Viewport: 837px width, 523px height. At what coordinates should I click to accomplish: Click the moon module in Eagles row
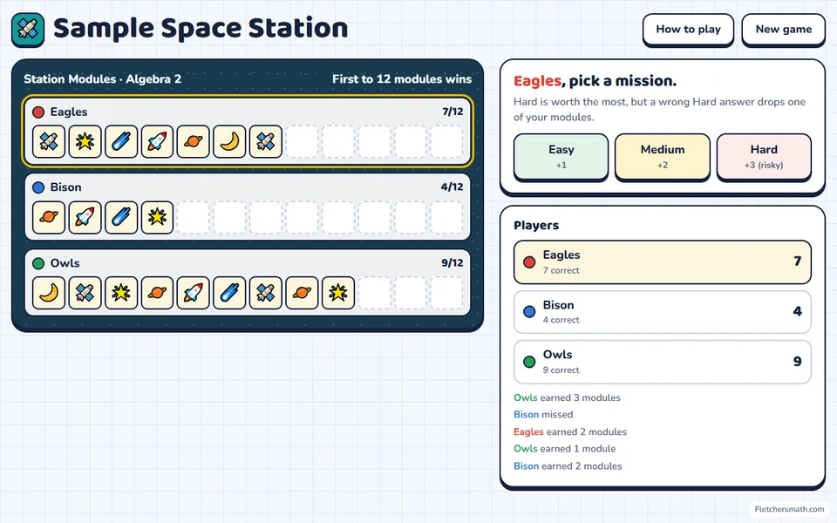coord(229,141)
